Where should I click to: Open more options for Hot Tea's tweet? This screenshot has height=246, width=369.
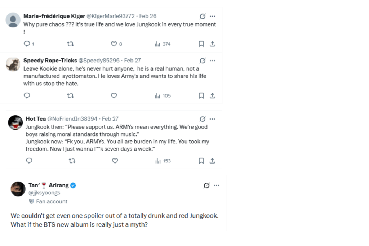pyautogui.click(x=213, y=118)
